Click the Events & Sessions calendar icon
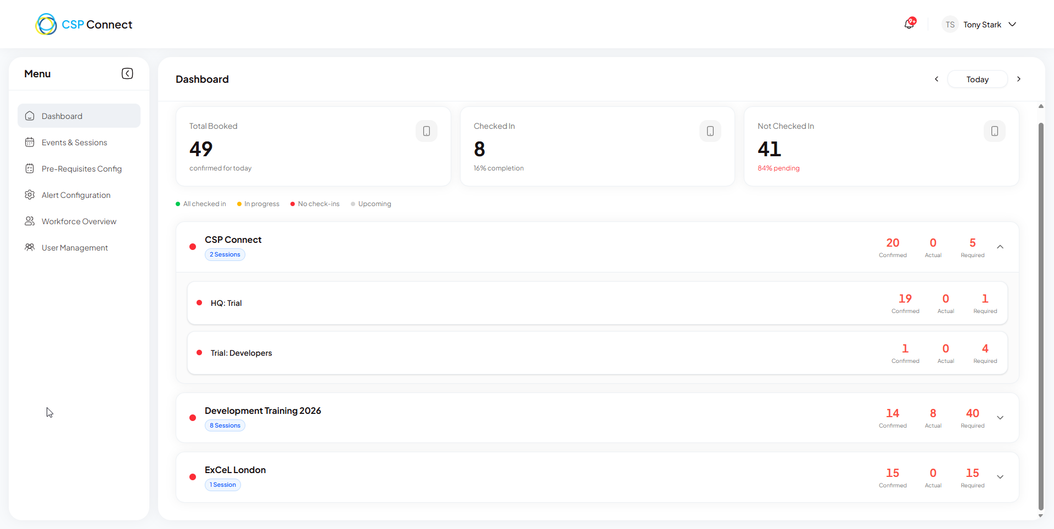 pos(30,142)
